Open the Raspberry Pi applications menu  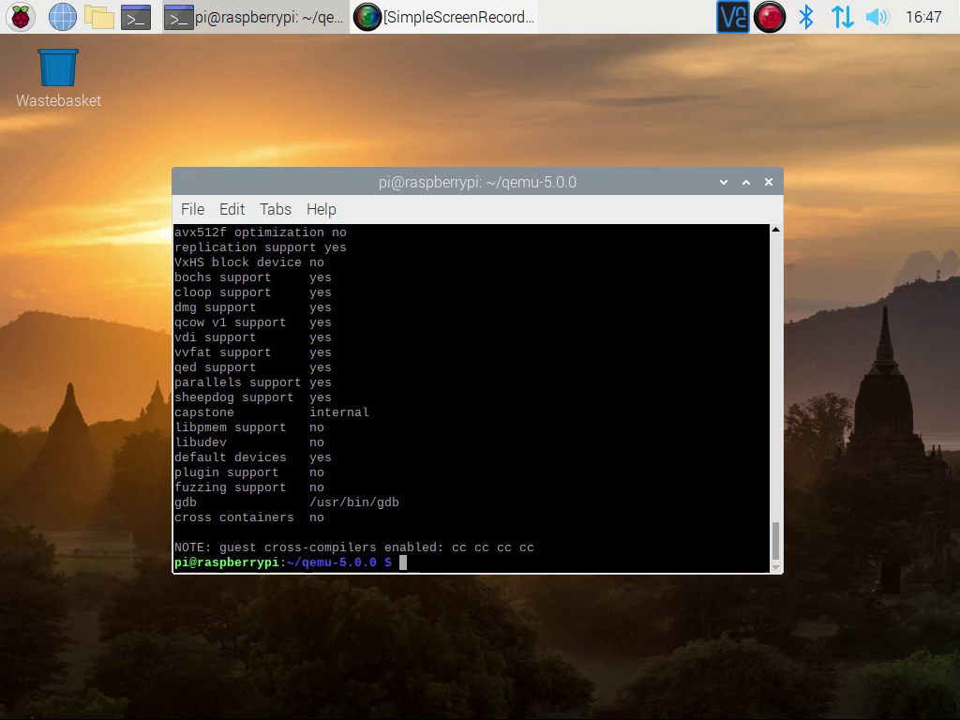19,16
